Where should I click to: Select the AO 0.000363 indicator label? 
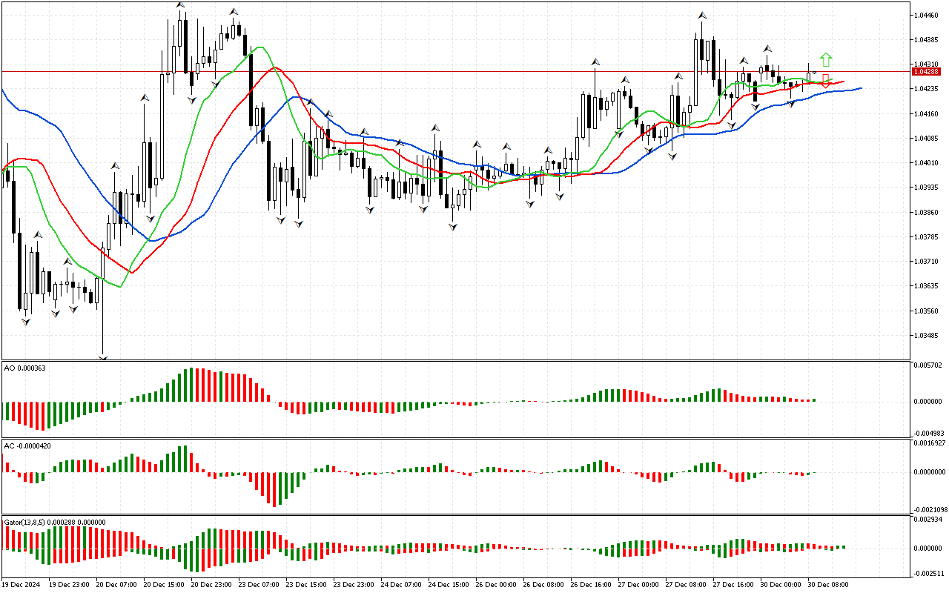25,368
